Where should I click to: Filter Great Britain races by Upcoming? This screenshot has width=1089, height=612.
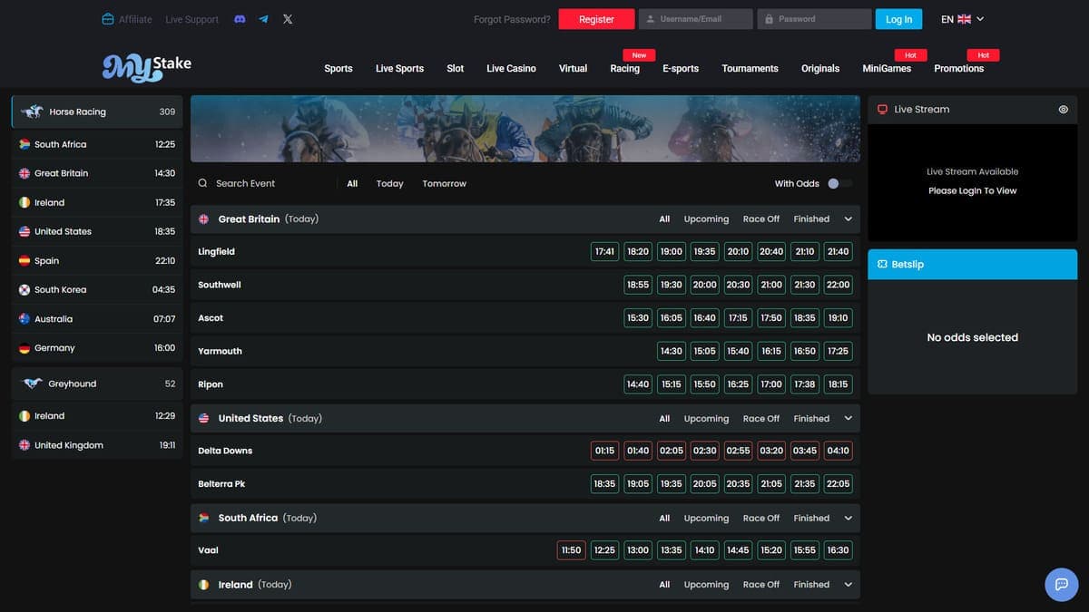(706, 219)
